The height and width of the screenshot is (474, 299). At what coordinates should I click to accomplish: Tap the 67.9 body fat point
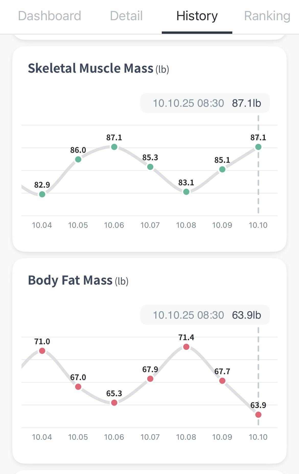150,379
